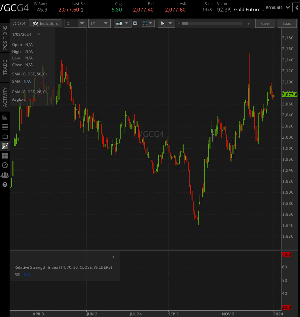Click the 70.0 RSI overbought level tag

[x=287, y=254]
